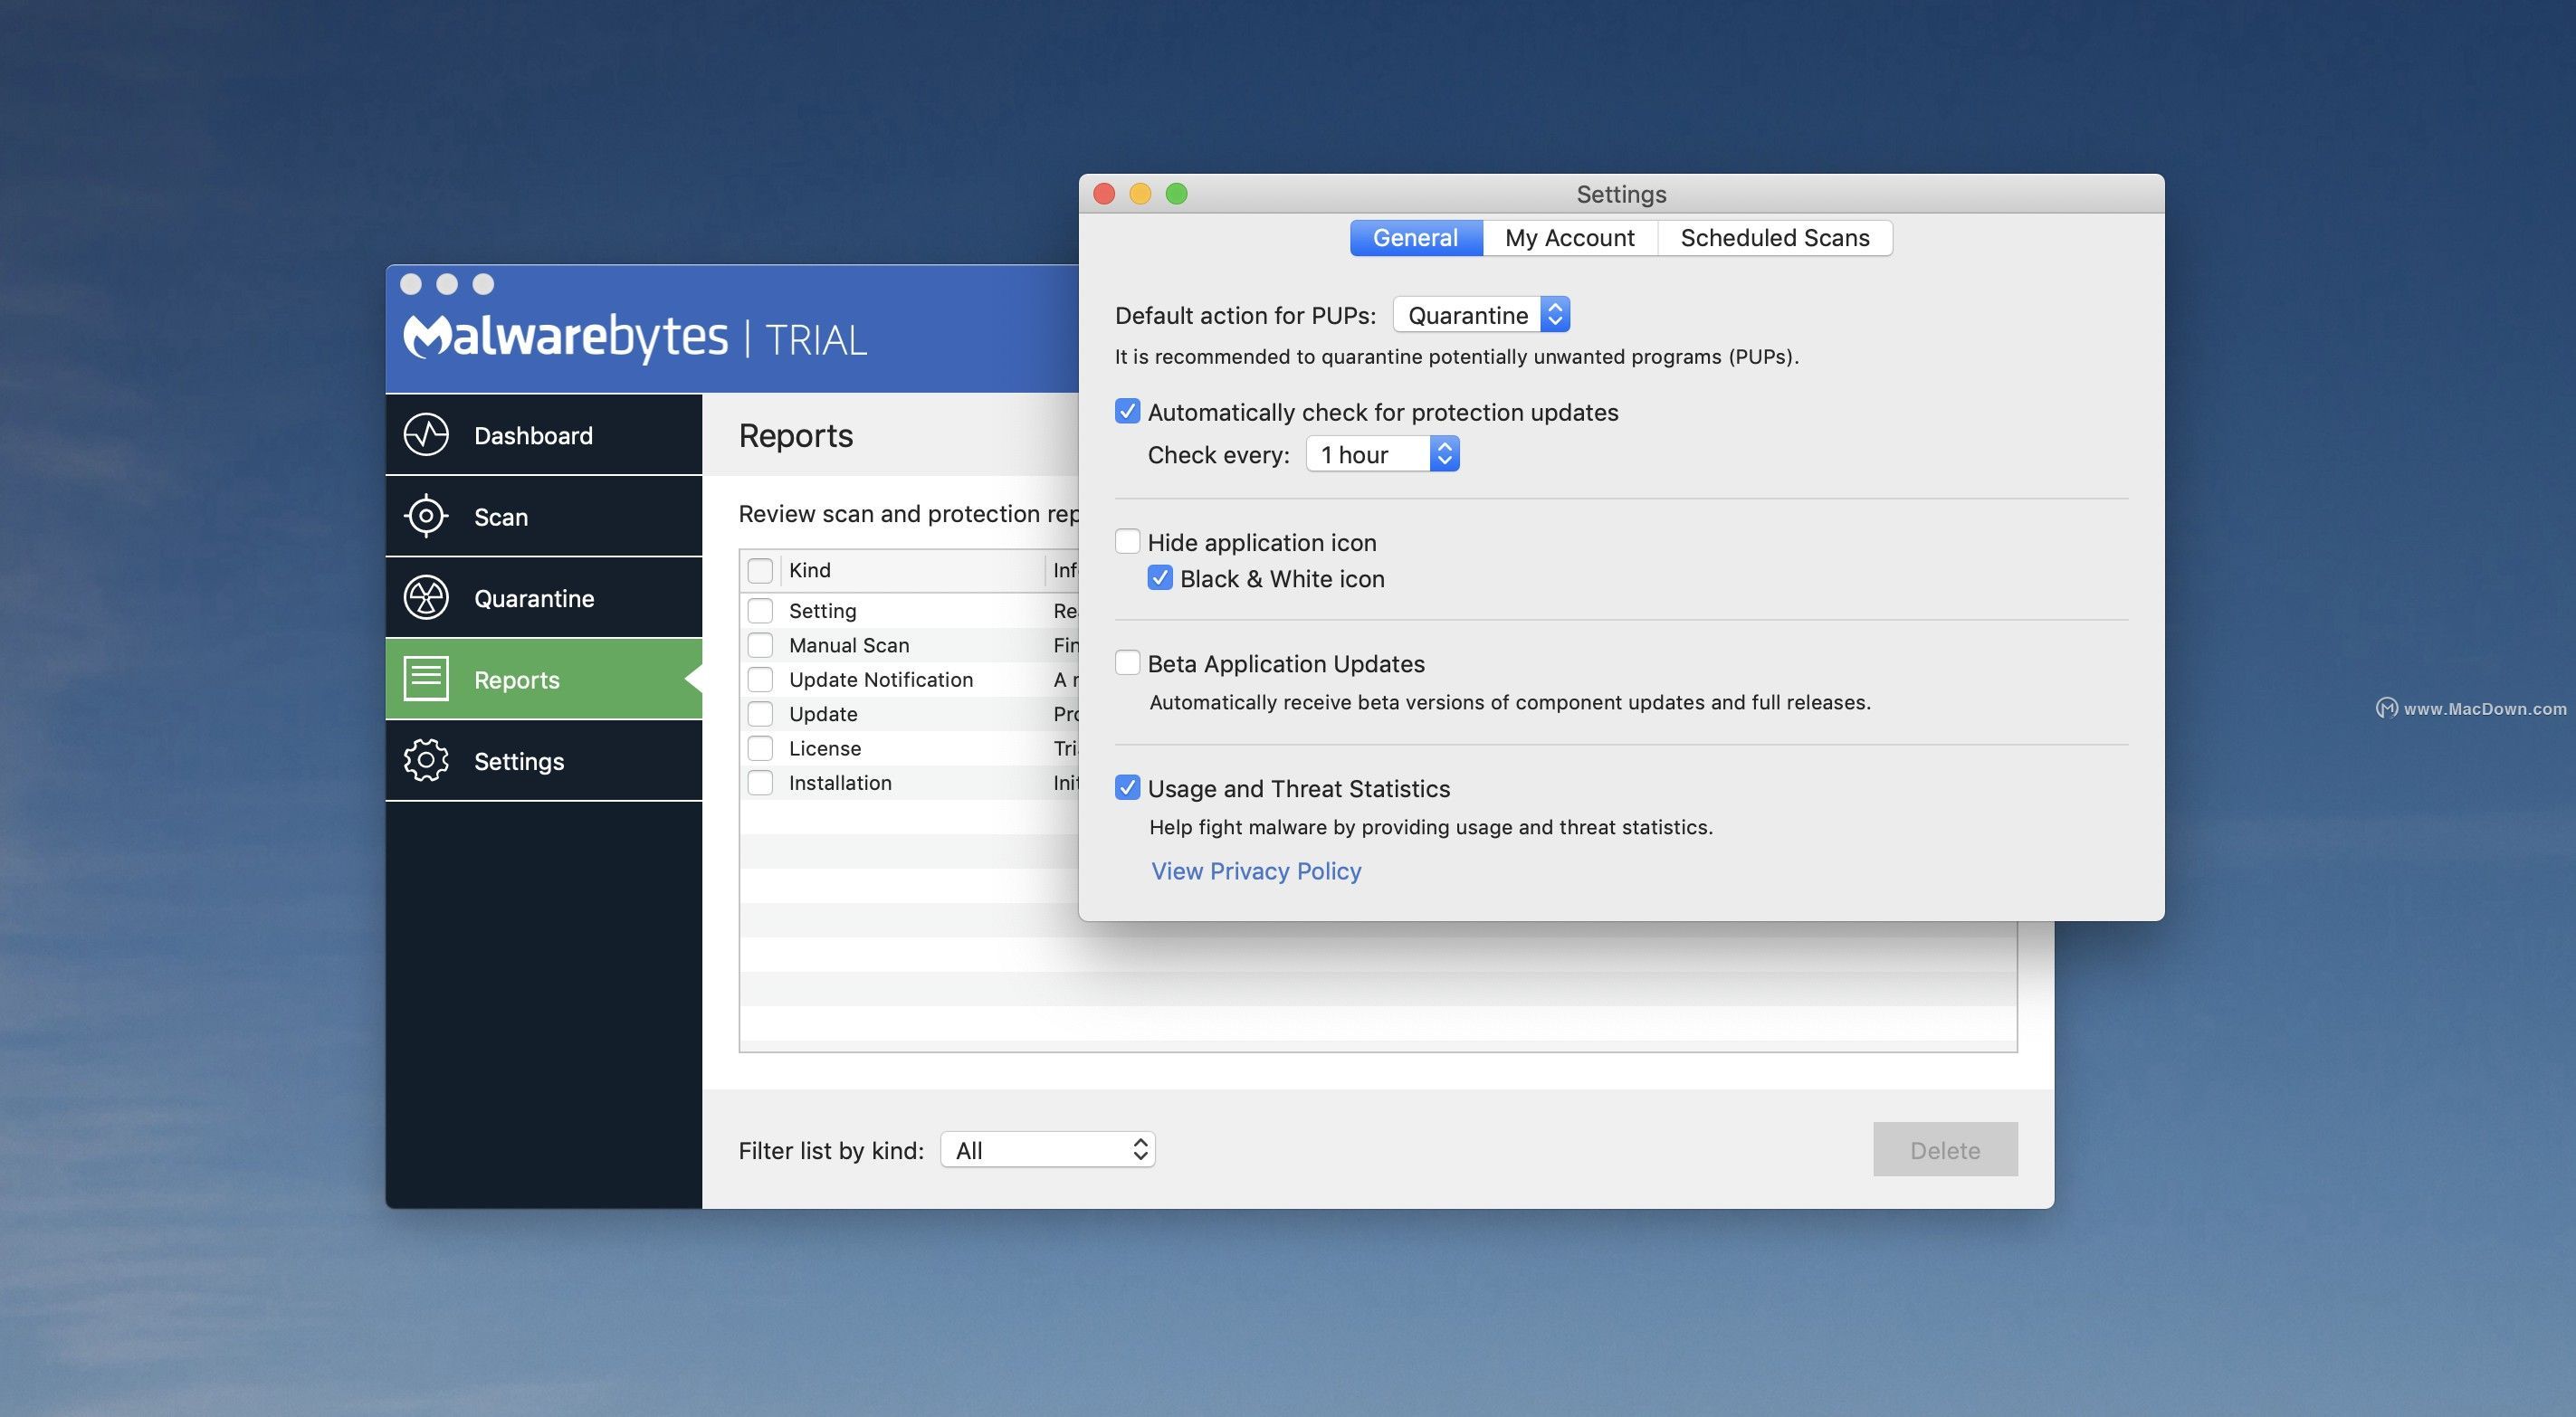The width and height of the screenshot is (2576, 1417).
Task: Click the Malwarebytes logo in header
Action: pos(565,338)
